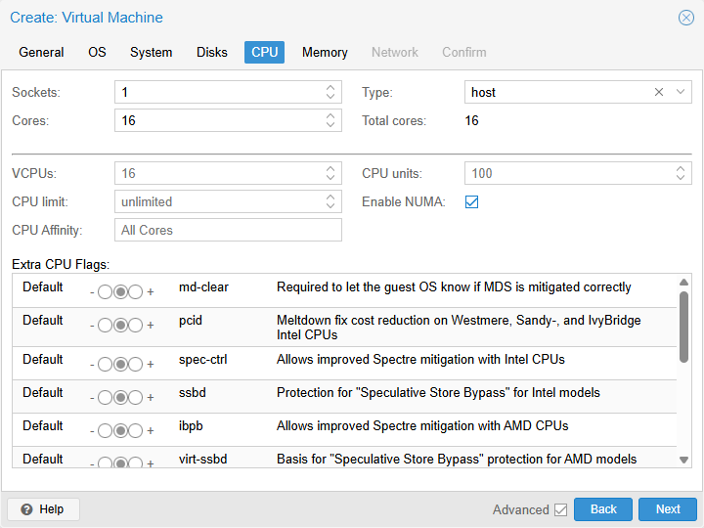This screenshot has width=704, height=528.
Task: Close the Create Virtual Machine dialog
Action: click(x=686, y=18)
